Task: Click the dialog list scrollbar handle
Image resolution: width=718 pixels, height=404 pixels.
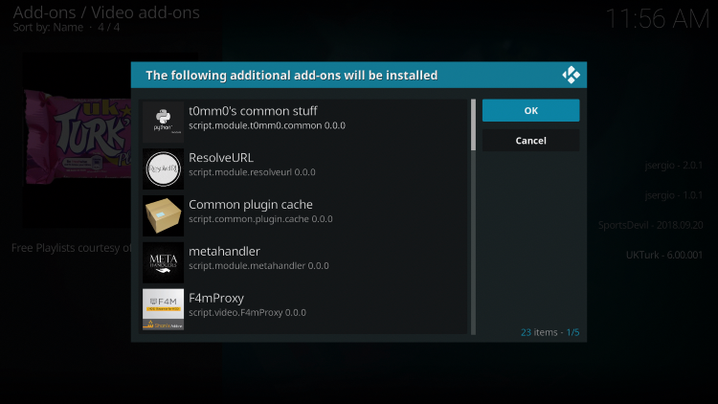Action: [x=474, y=124]
